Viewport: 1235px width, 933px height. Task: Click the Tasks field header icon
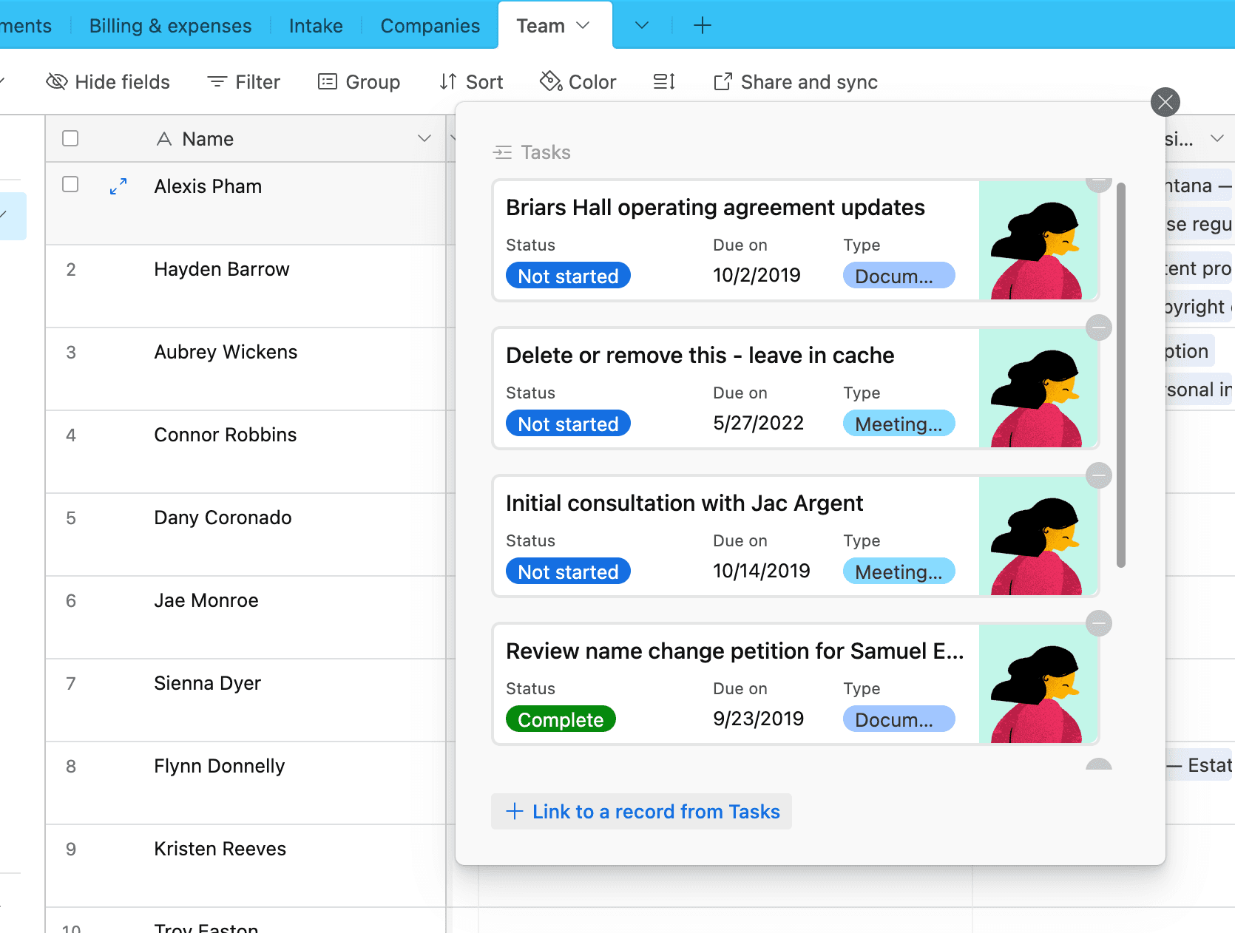[x=502, y=152]
